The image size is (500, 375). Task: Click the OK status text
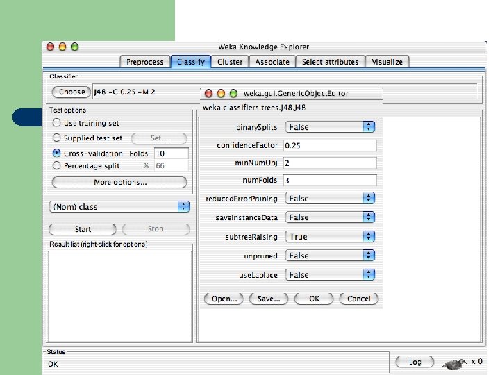coord(53,364)
